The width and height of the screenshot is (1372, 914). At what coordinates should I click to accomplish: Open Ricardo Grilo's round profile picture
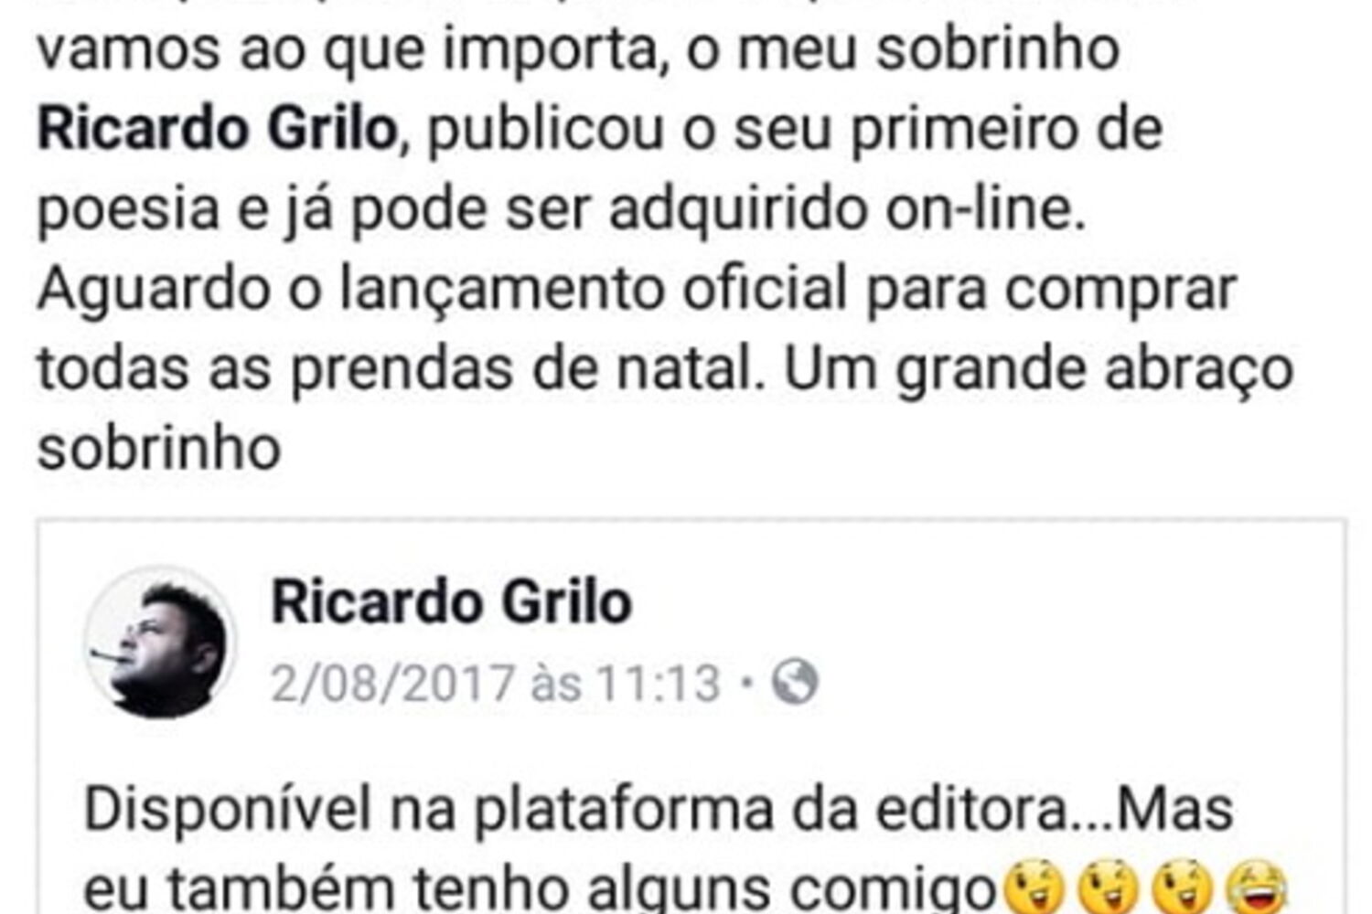coord(160,643)
